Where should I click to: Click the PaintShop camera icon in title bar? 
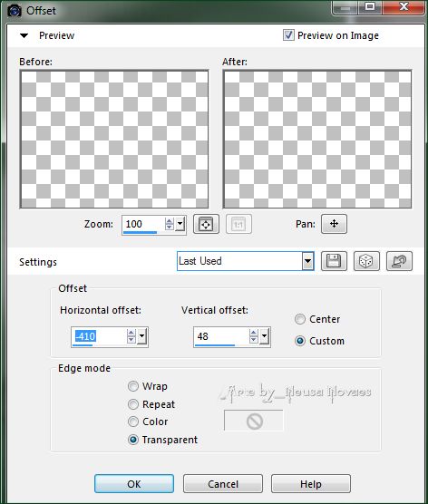[15, 11]
